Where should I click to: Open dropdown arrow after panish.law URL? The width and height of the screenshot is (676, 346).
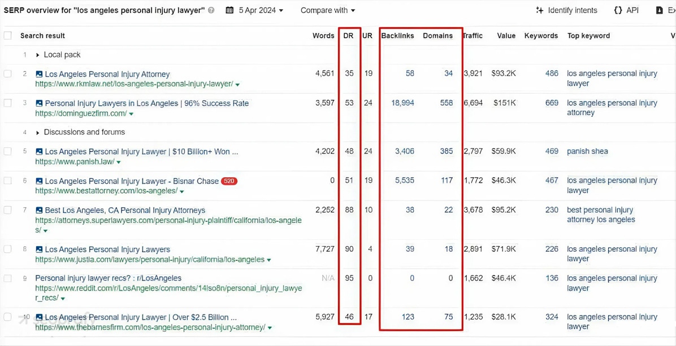click(x=119, y=162)
